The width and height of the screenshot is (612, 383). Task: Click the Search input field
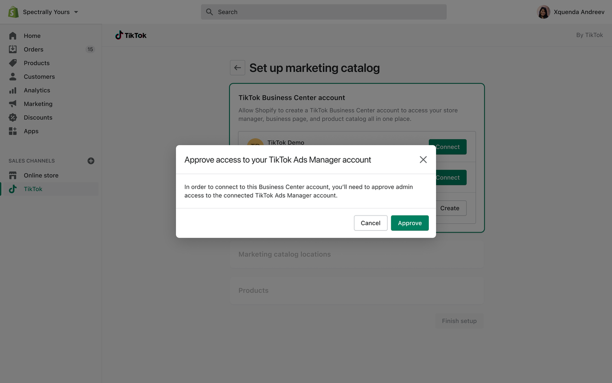tap(324, 12)
